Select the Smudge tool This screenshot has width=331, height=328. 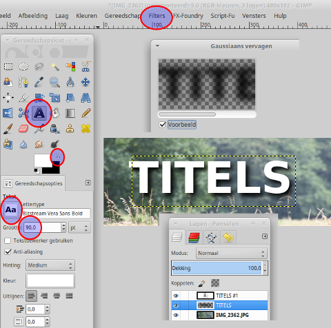pos(39,145)
